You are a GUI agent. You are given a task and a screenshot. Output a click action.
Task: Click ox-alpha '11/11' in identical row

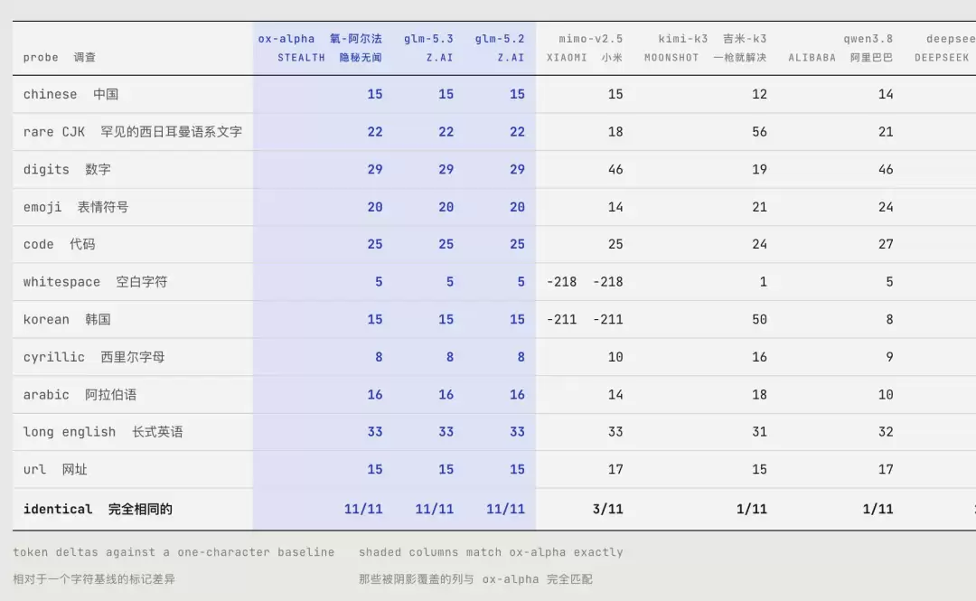363,509
